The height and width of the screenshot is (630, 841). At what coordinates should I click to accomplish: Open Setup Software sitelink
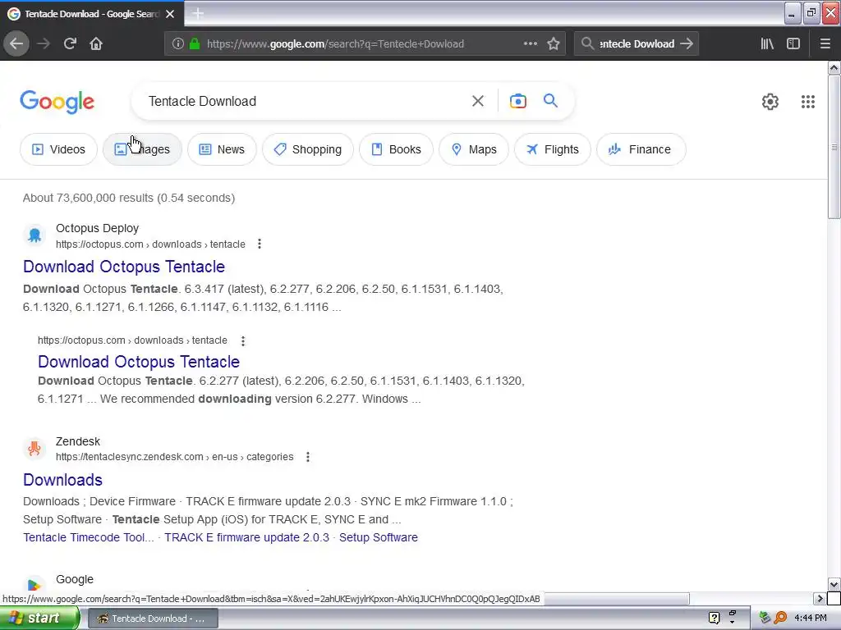tap(378, 537)
